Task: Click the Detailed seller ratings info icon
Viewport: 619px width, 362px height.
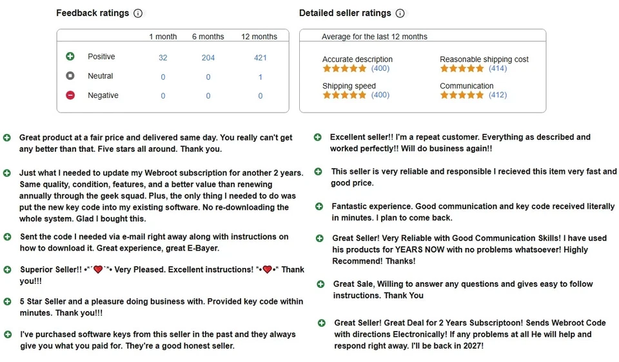Action: [400, 14]
